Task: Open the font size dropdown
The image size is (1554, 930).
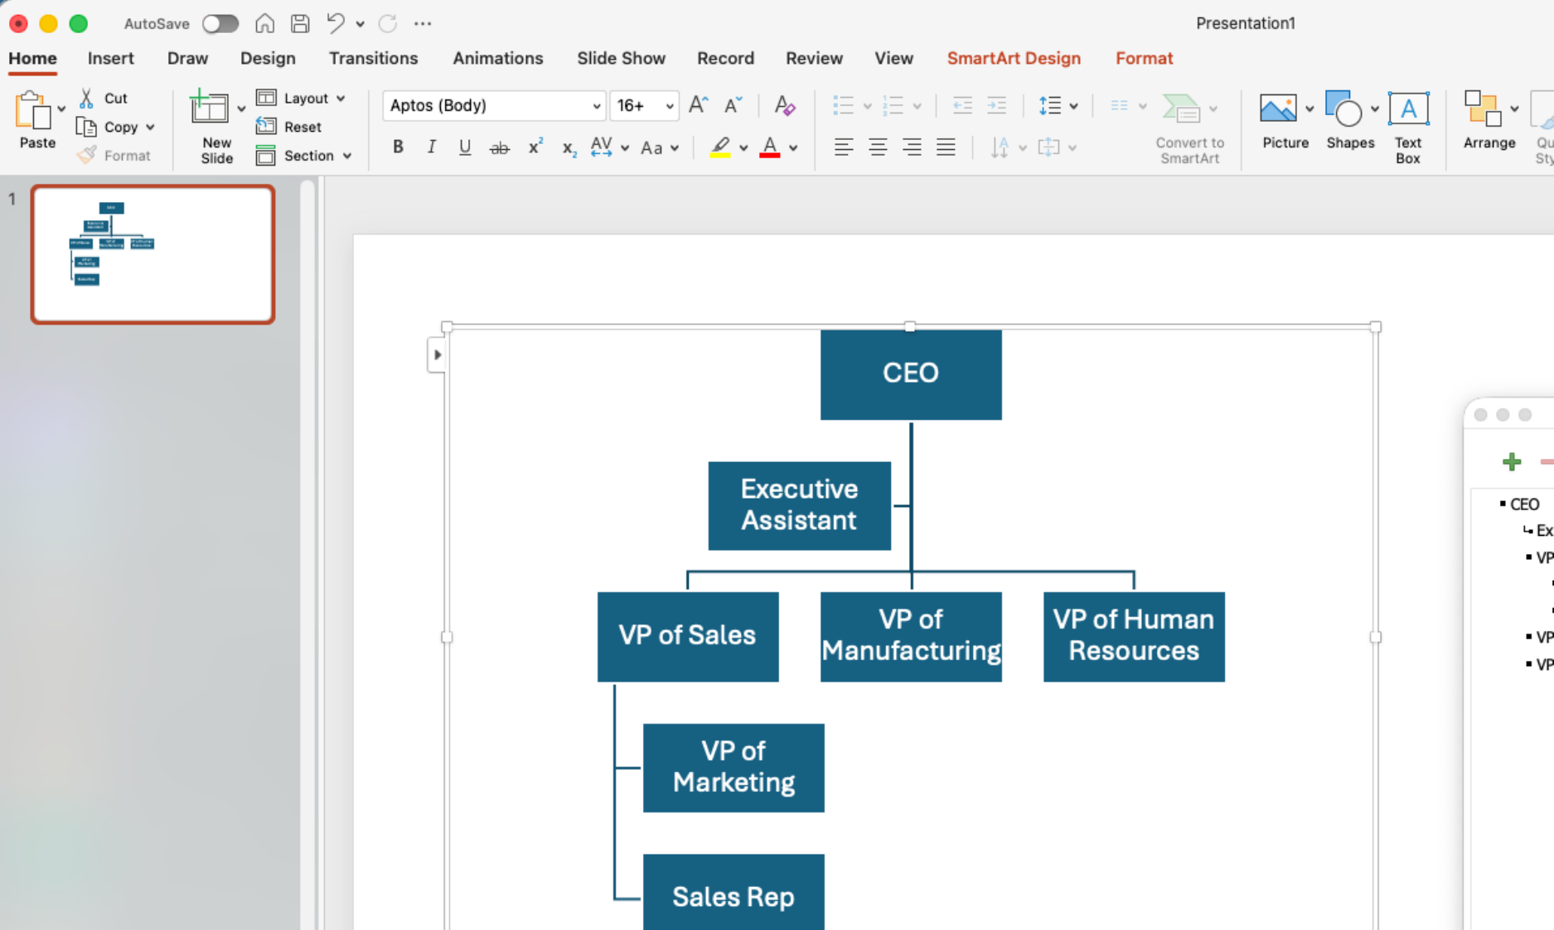Action: (x=669, y=106)
